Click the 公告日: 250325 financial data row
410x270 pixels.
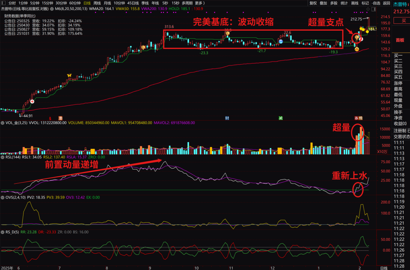click(43, 21)
